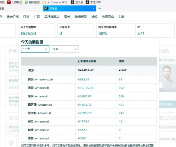
Task: Click the 英国: Amazon.co.uk row label
Action: (40, 80)
